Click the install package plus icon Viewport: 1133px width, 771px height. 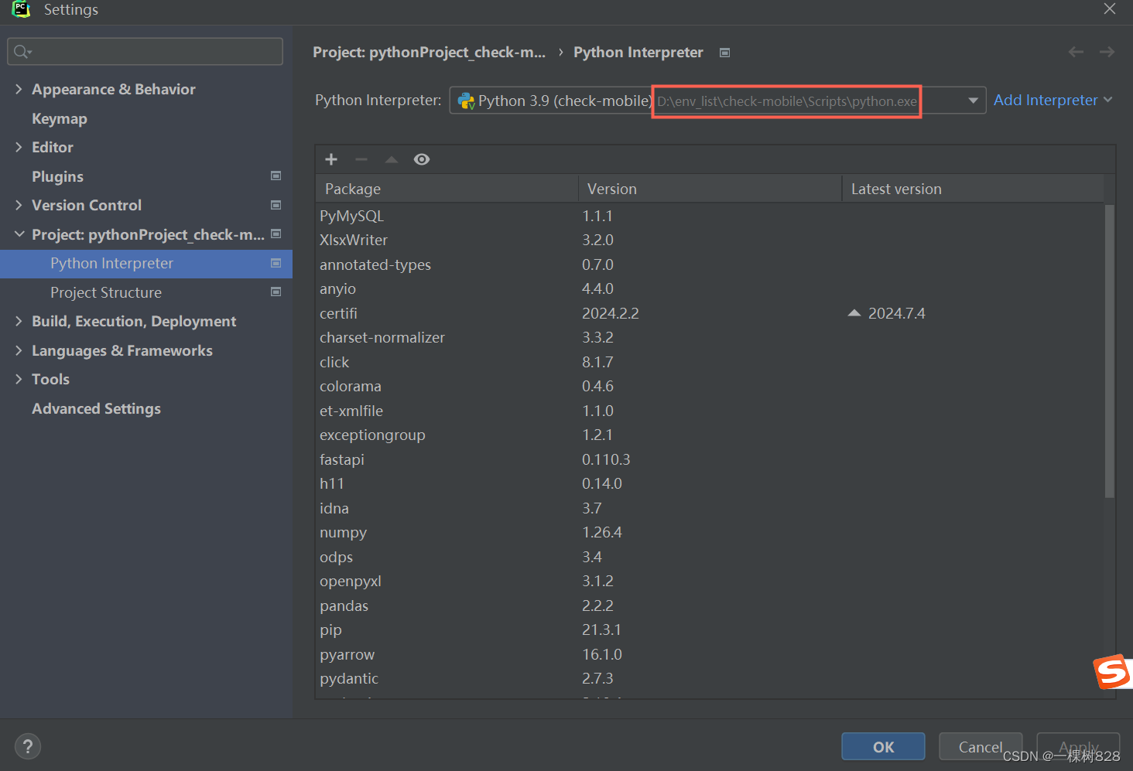[331, 159]
